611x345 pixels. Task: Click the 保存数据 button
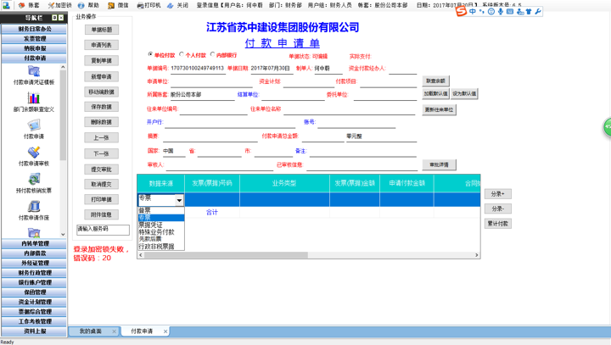coord(101,107)
